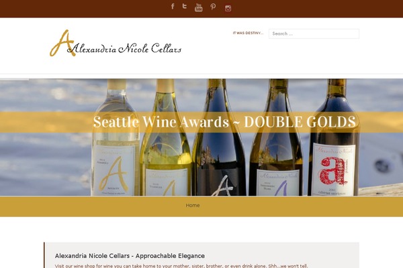The width and height of the screenshot is (403, 268).
Task: Click the Seattle Wine Awards banner heading
Action: [224, 122]
